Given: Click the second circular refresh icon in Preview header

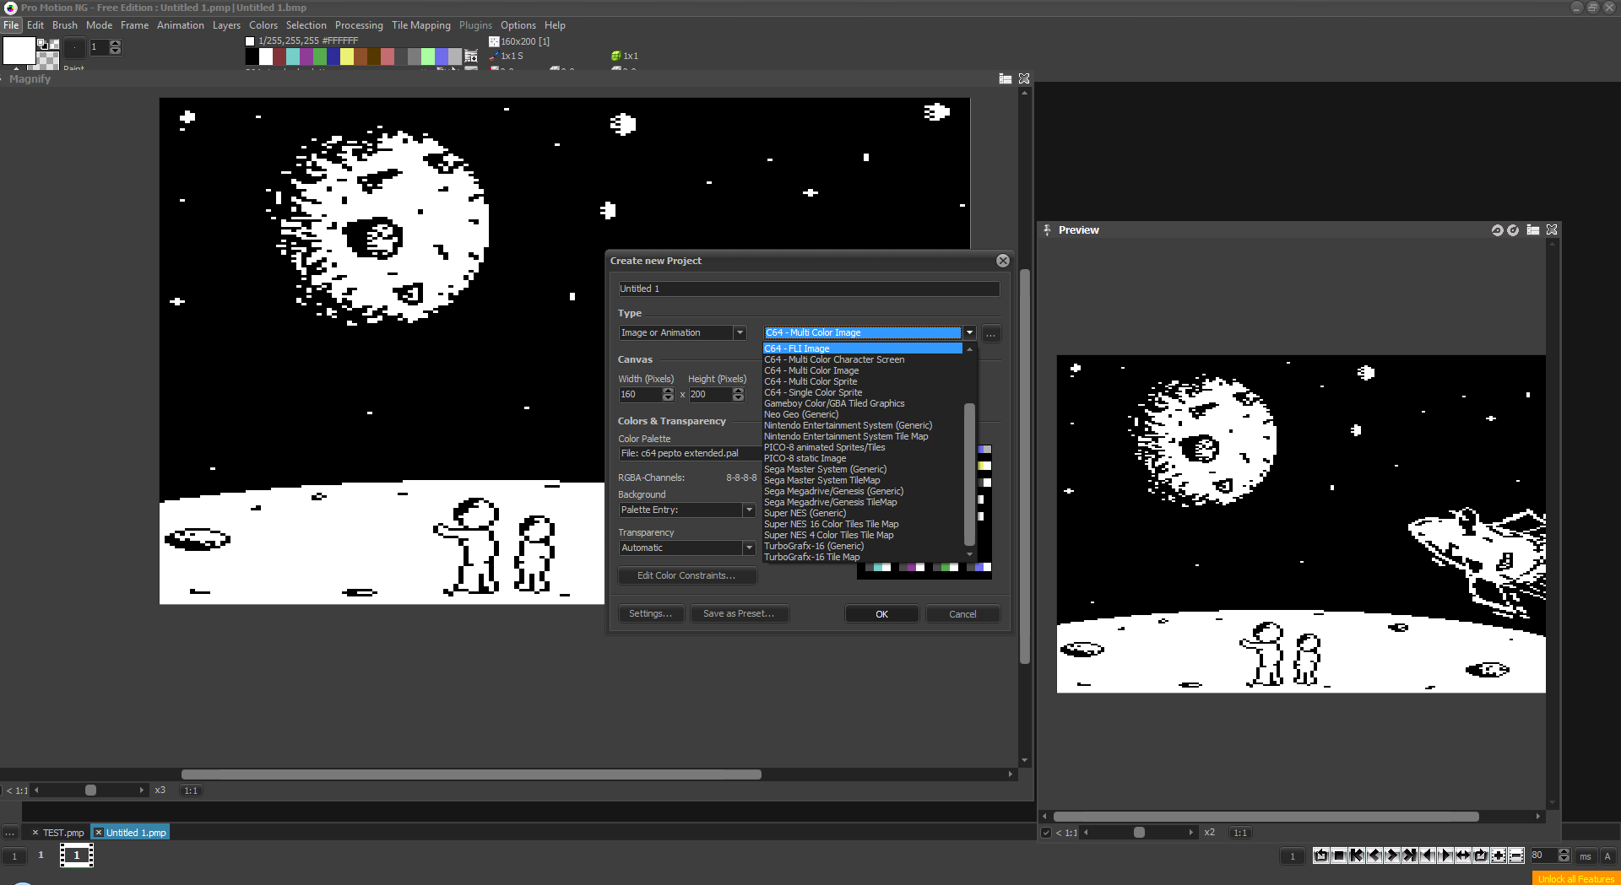Looking at the screenshot, I should (1513, 229).
